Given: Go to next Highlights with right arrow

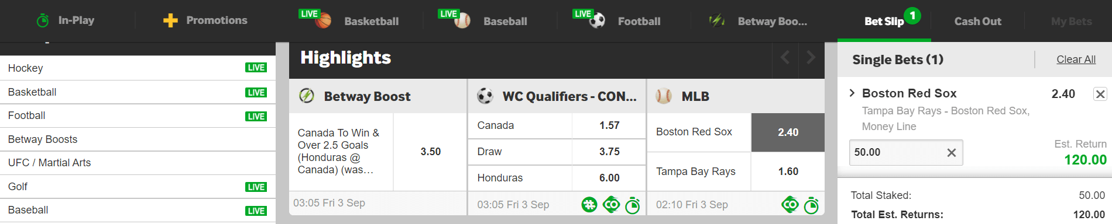Looking at the screenshot, I should 811,57.
